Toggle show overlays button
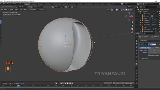 (117, 9)
